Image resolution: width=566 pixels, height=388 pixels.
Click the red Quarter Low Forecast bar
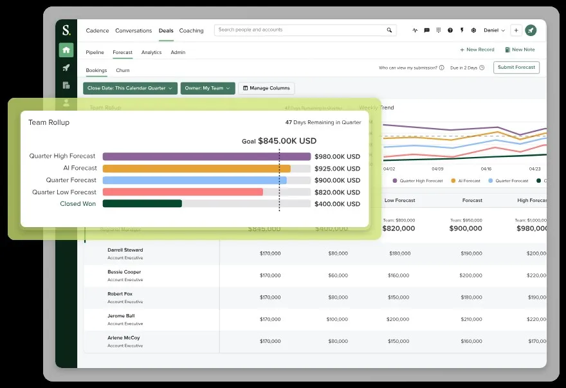pyautogui.click(x=183, y=192)
